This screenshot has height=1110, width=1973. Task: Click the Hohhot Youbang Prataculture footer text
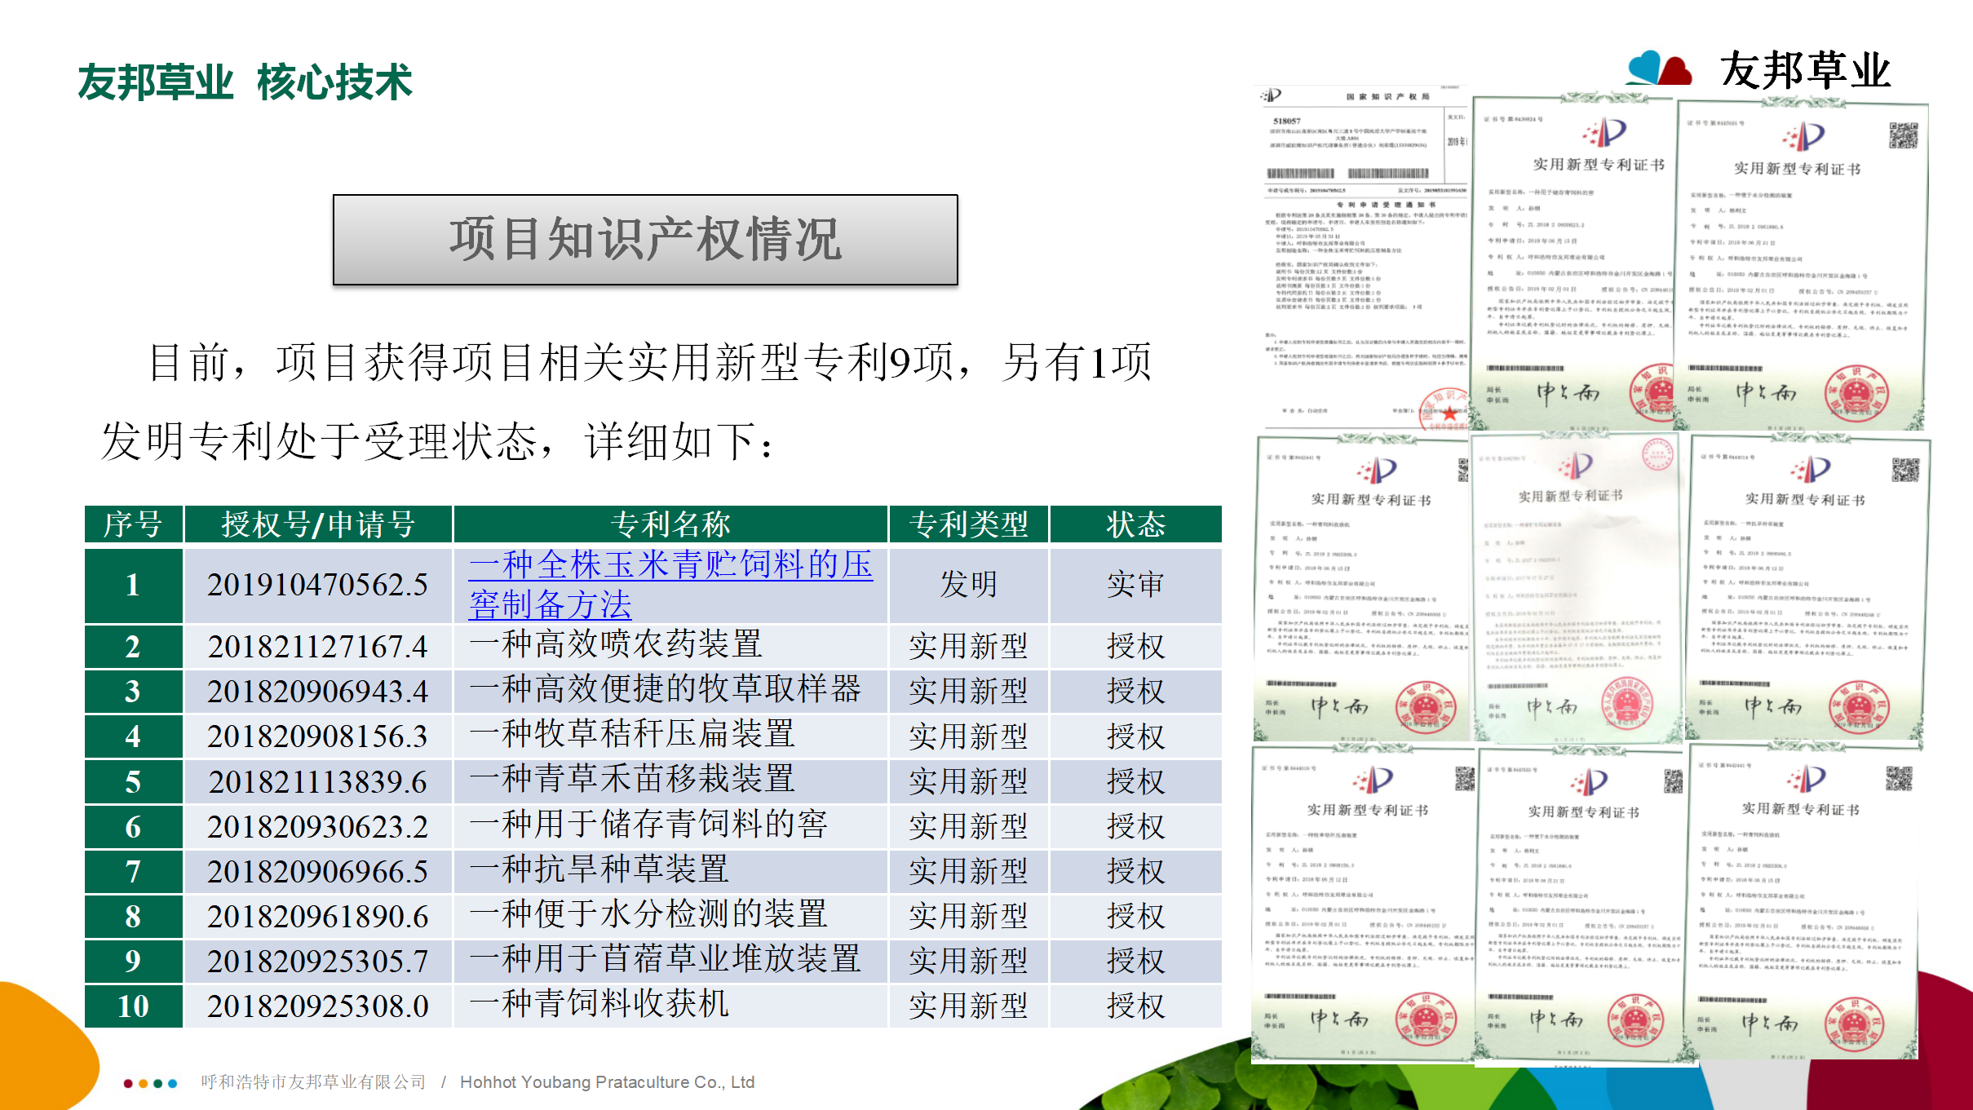pyautogui.click(x=607, y=1082)
